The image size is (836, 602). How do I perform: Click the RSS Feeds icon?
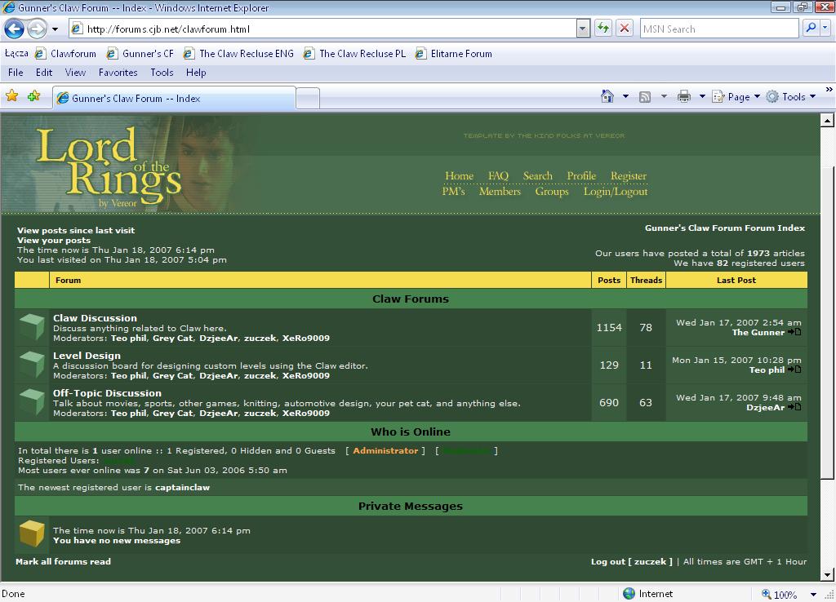[x=645, y=96]
